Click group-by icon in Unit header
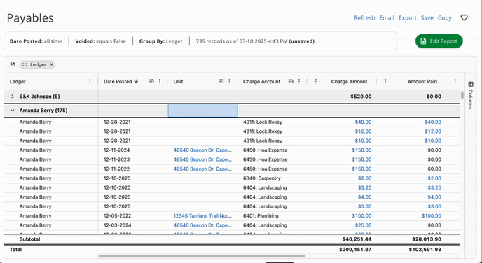 pos(221,81)
